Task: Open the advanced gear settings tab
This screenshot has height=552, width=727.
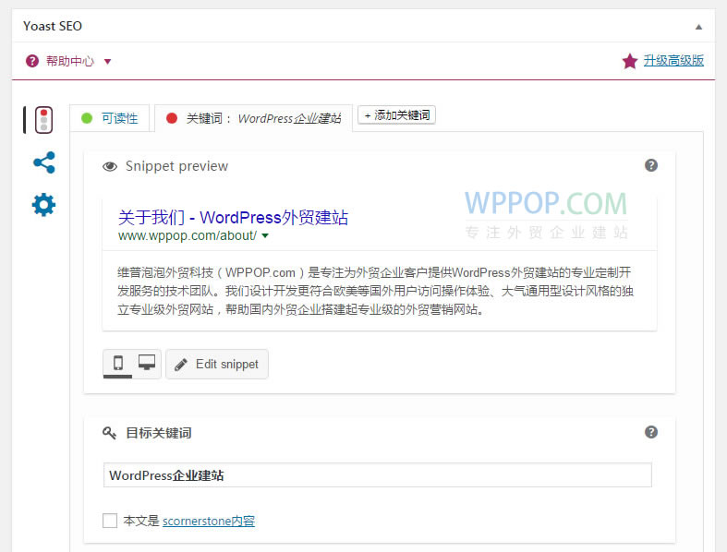Action: pyautogui.click(x=43, y=205)
